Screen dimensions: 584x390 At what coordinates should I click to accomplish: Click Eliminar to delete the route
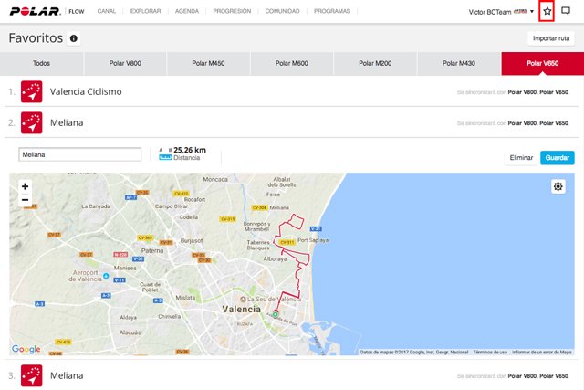coord(521,158)
